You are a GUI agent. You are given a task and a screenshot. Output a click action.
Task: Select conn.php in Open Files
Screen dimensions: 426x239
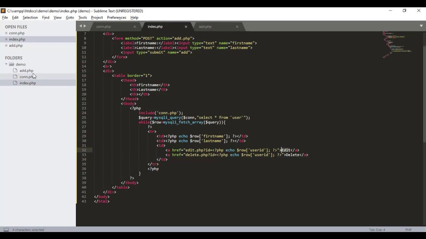(x=17, y=33)
